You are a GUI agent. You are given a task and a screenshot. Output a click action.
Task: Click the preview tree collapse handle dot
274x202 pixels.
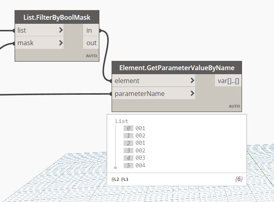tap(115, 168)
